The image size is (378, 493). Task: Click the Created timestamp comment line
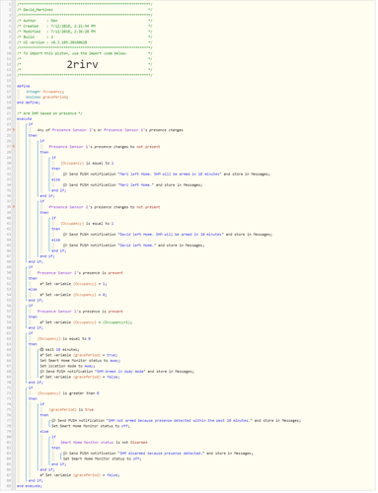(85, 26)
